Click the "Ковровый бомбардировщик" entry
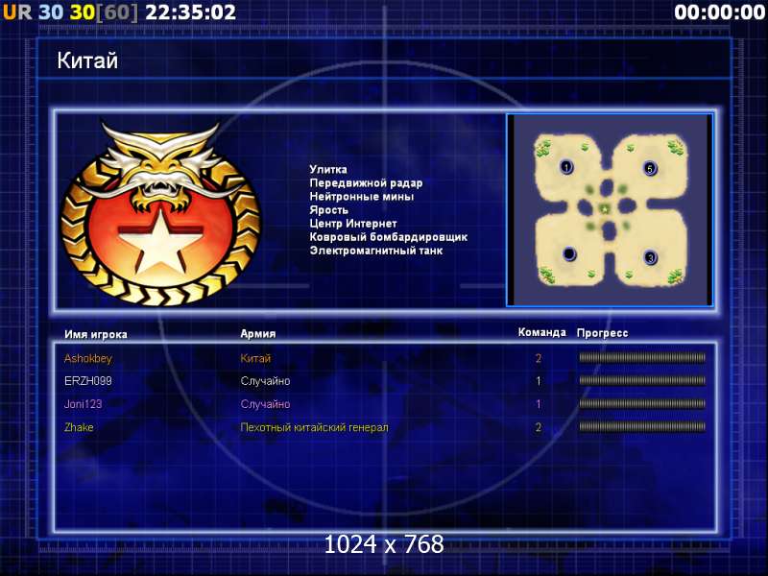Image resolution: width=768 pixels, height=576 pixels. tap(389, 237)
